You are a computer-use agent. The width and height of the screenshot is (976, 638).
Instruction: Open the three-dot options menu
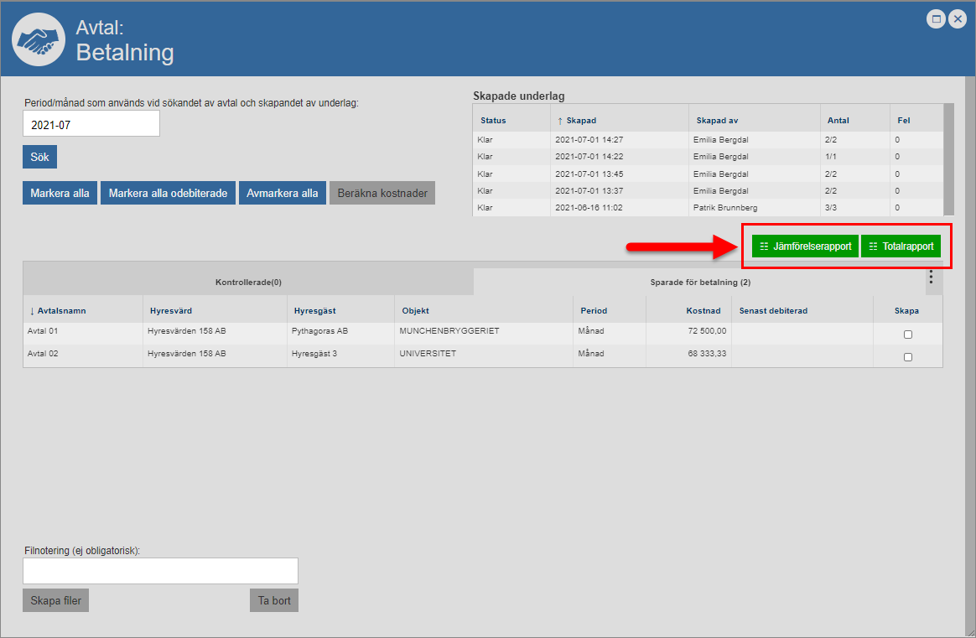(x=931, y=278)
